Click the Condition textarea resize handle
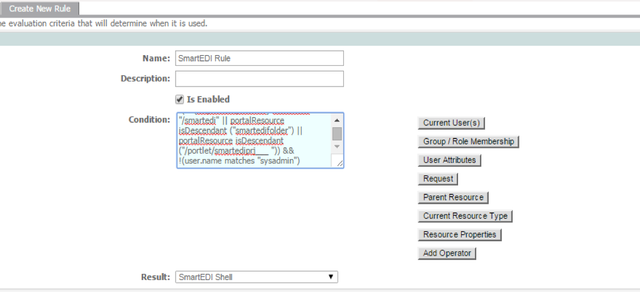The height and width of the screenshot is (292, 640). point(339,163)
